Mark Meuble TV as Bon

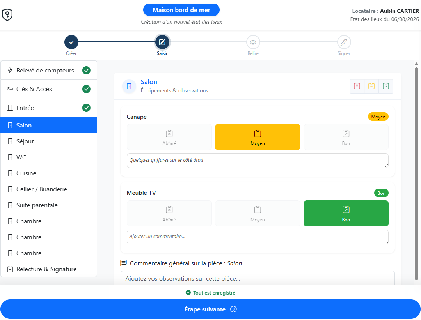point(346,214)
